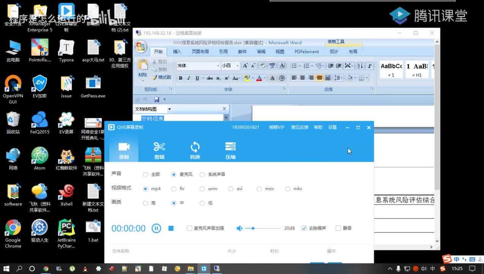Open the 宋体 font name dropdown
The height and width of the screenshot is (274, 484).
click(218, 66)
